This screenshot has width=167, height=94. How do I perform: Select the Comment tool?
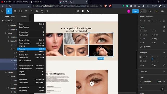[x=47, y=11]
